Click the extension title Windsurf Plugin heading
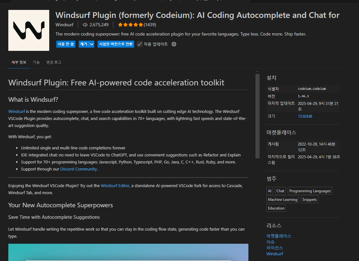Viewport: 359px width, 261px height. pos(197,15)
